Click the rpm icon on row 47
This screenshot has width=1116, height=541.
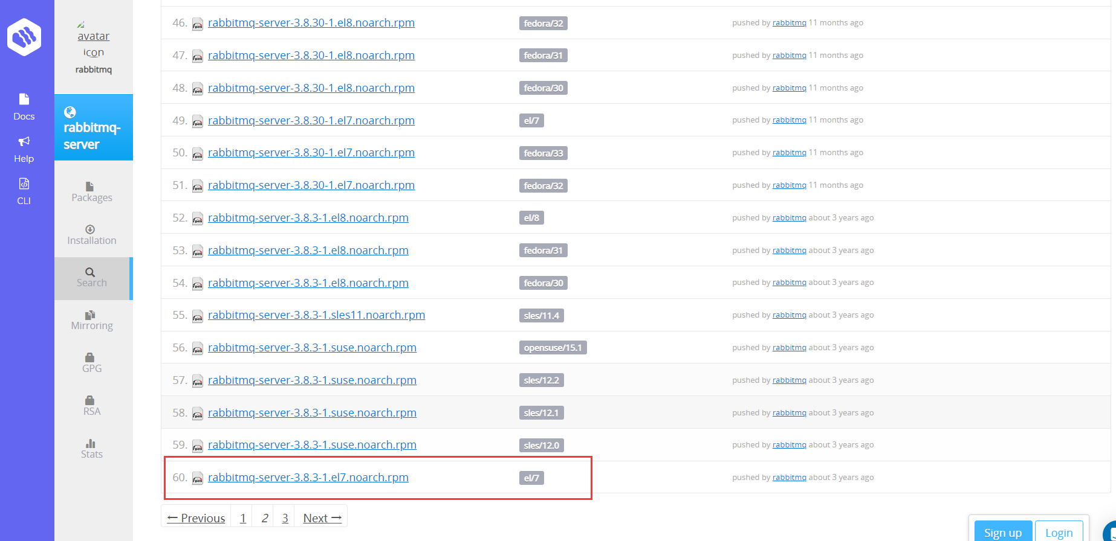click(x=198, y=57)
